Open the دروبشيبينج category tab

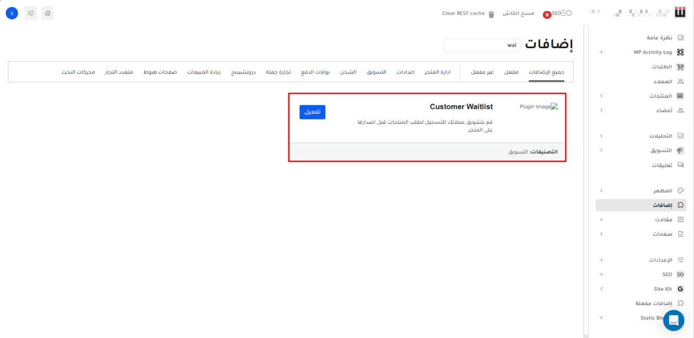243,72
